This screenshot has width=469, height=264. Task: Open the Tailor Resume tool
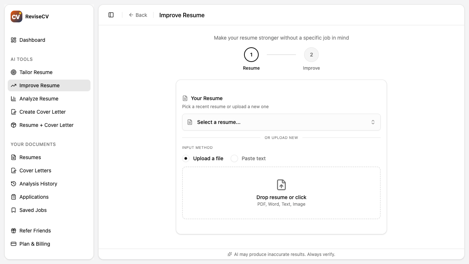click(x=36, y=72)
